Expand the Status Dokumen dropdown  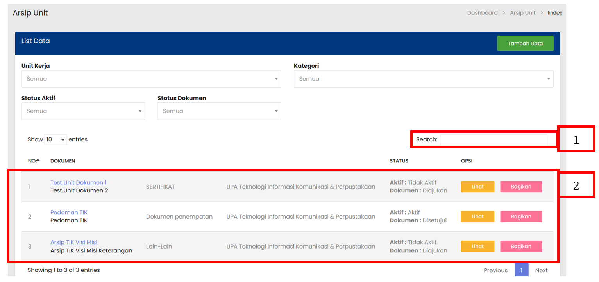click(219, 111)
